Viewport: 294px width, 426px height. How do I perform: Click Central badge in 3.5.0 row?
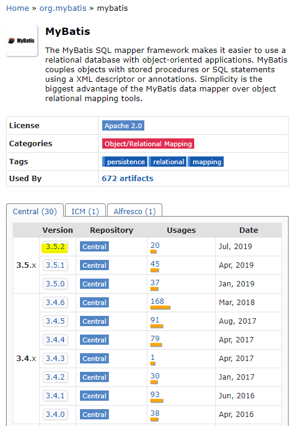coord(94,284)
